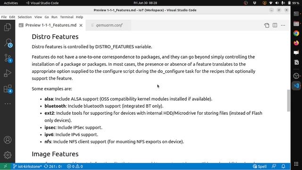Click the Distro Features heading

(55, 37)
